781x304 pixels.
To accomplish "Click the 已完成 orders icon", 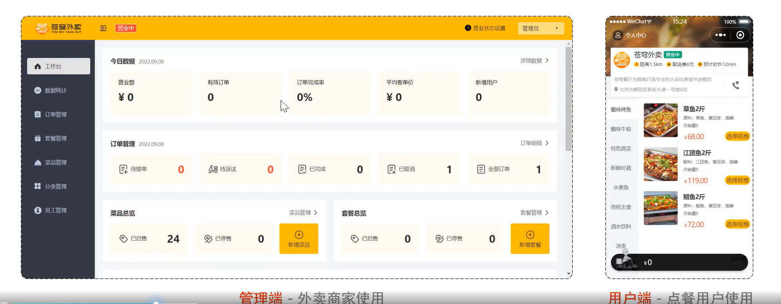I will pos(302,169).
